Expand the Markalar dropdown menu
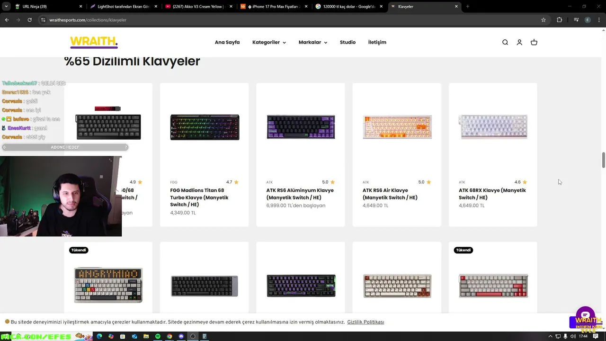This screenshot has height=341, width=606. point(313,42)
